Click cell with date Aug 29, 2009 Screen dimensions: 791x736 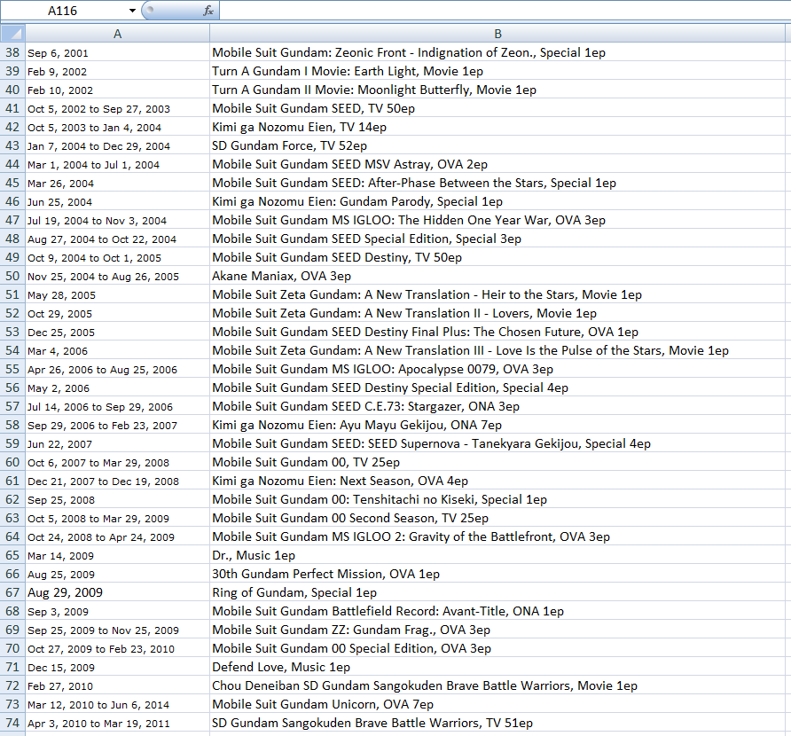coord(118,592)
